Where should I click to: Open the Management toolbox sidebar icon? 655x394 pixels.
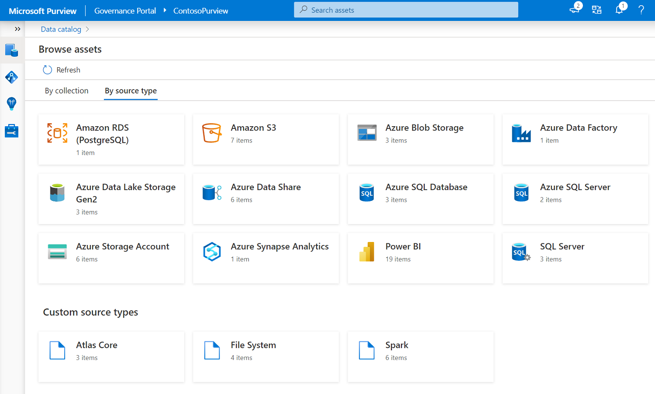pos(12,131)
